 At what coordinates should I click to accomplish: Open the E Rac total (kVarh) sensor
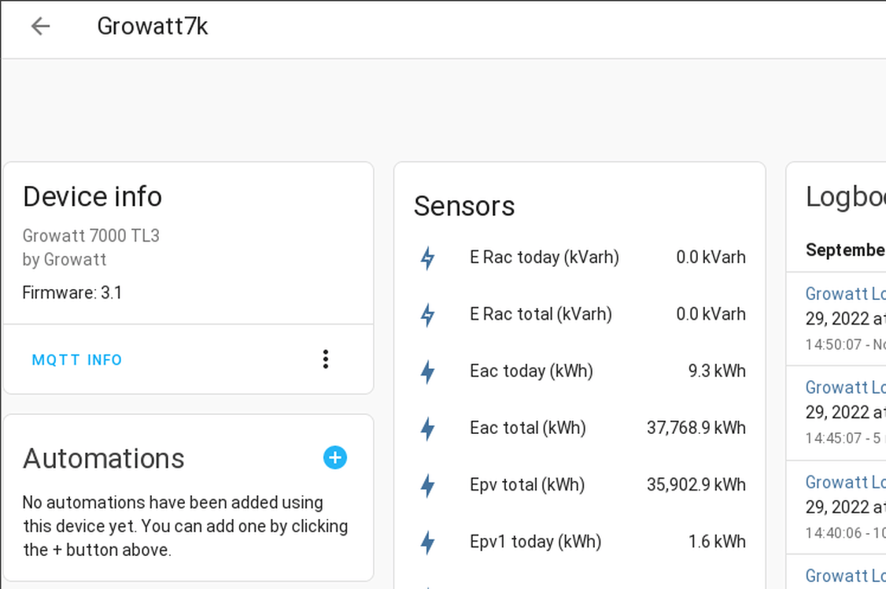(x=580, y=314)
